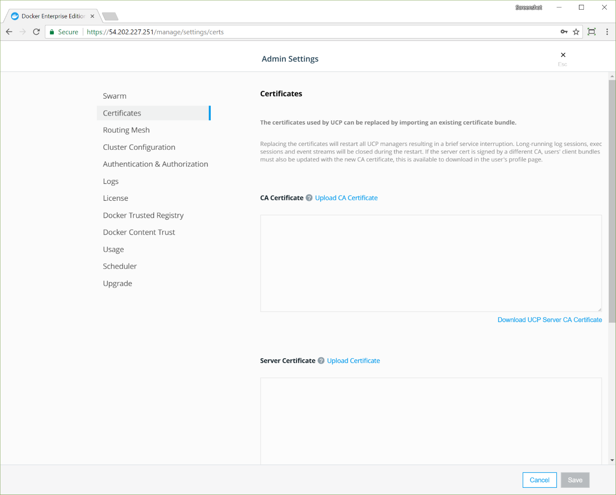Open Docker Trusted Registry settings
This screenshot has height=495, width=616.
(x=143, y=215)
